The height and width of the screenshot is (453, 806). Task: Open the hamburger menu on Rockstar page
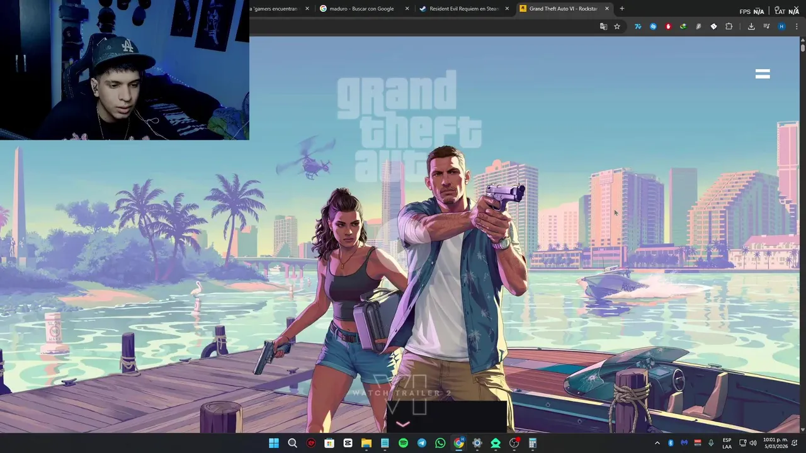coord(763,74)
